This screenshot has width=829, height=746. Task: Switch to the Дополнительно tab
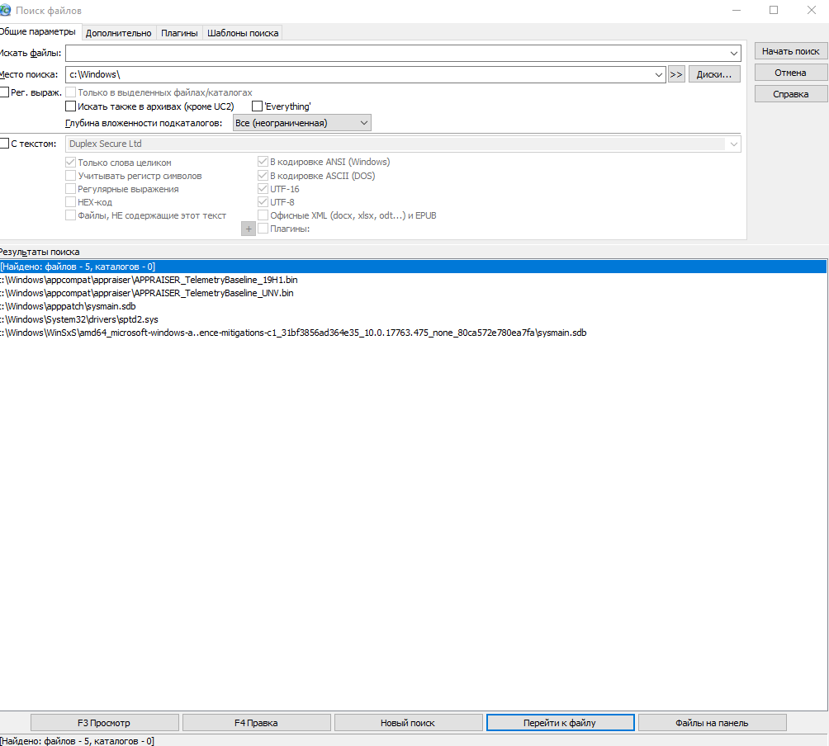point(118,33)
